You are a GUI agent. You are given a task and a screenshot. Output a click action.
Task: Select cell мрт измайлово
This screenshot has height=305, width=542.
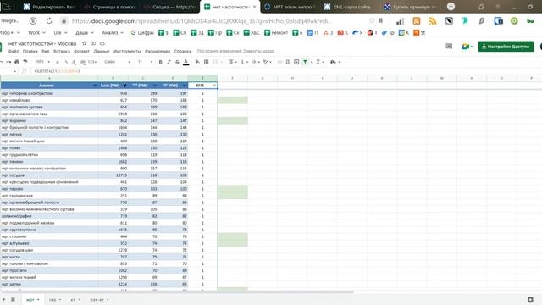point(49,100)
